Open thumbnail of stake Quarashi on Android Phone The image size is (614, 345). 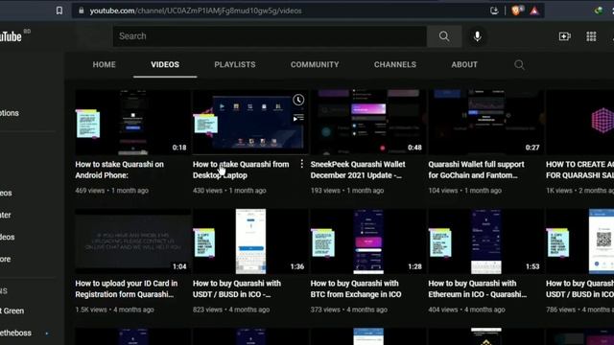132,123
